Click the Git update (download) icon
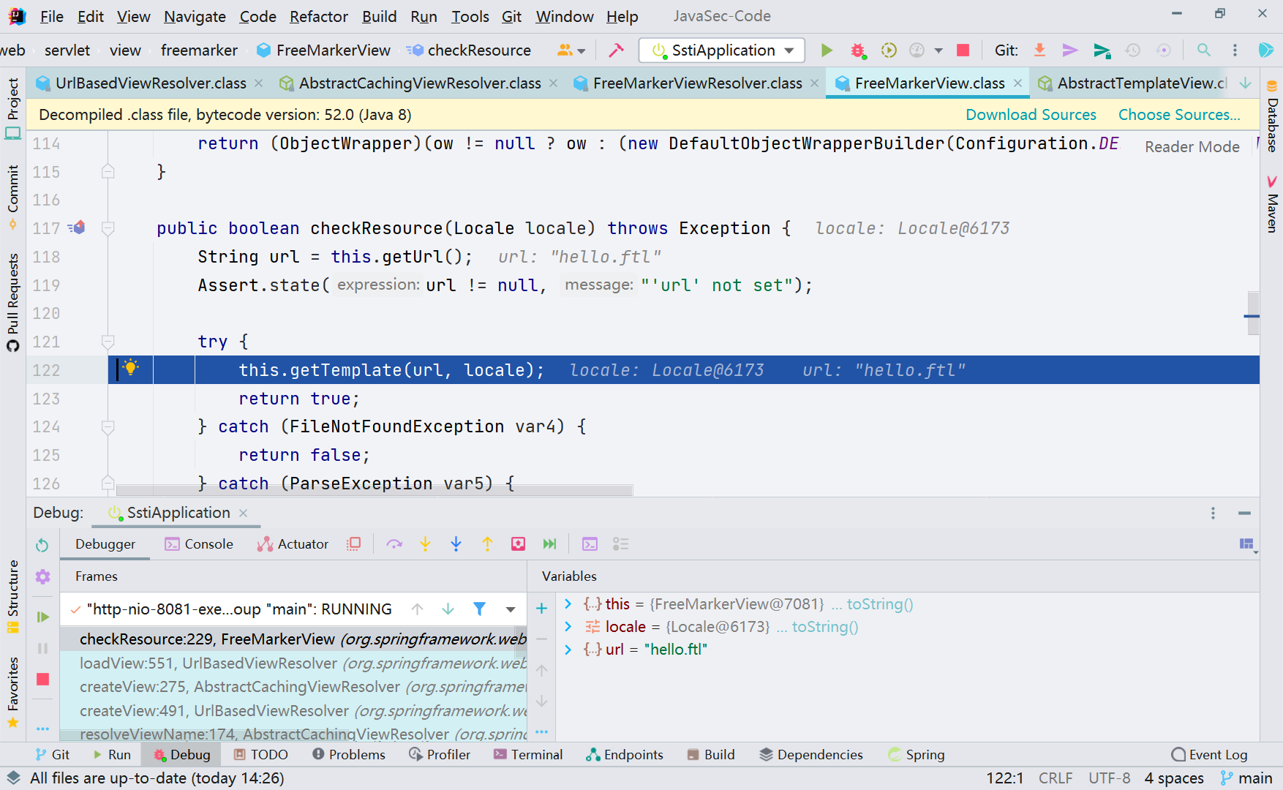Screen dimensions: 1283x790 [1039, 50]
